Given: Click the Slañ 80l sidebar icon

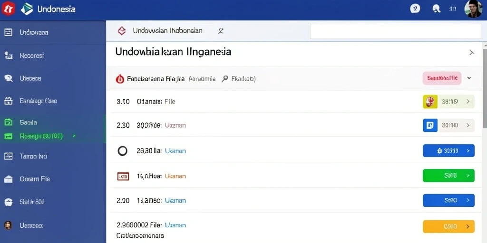Looking at the screenshot, I should [9, 202].
